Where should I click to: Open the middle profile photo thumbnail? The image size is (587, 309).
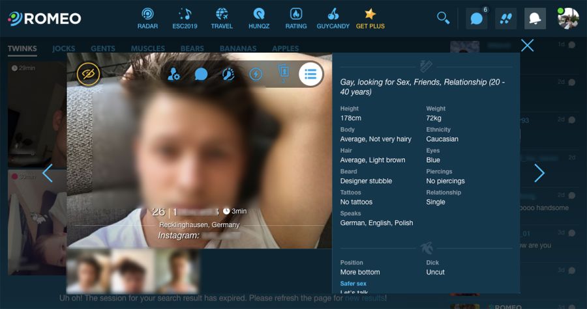click(132, 271)
